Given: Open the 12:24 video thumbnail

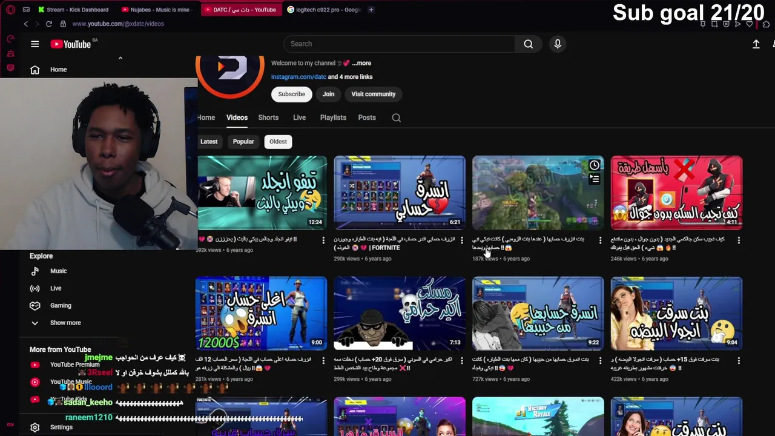Looking at the screenshot, I should coord(262,193).
